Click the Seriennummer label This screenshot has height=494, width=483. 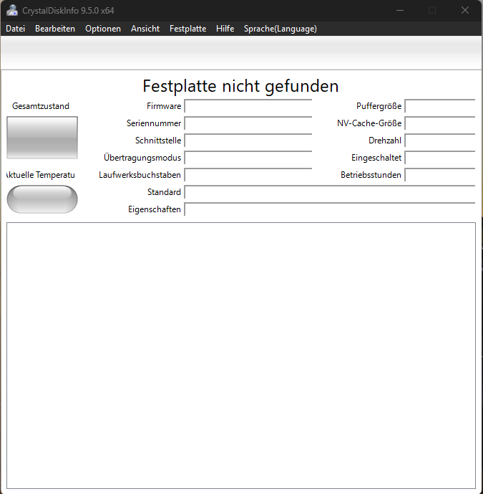154,123
